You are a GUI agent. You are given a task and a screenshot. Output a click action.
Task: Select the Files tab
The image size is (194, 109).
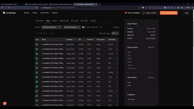pyautogui.click(x=48, y=21)
